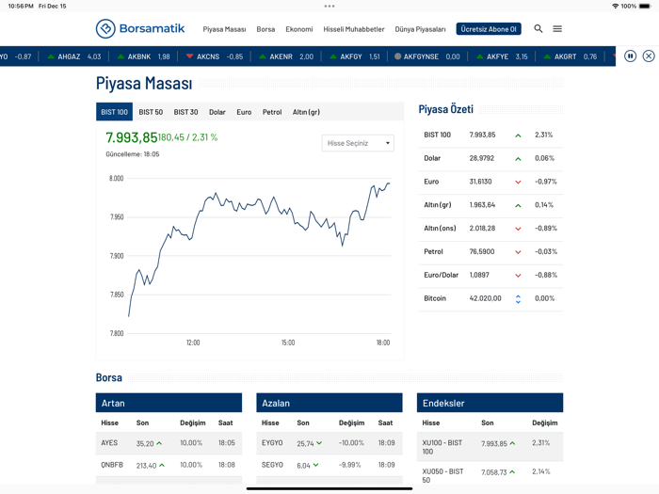Viewport: 659px width, 494px height.
Task: Open the hamburger menu icon
Action: click(557, 28)
